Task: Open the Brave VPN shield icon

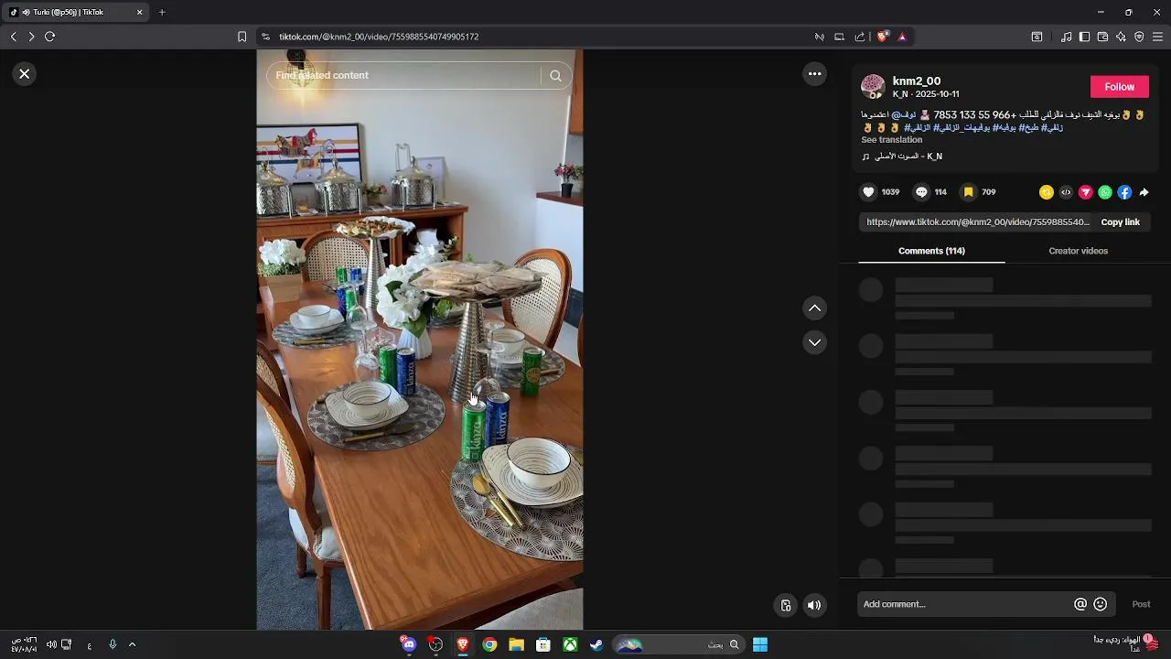Action: 1139,37
